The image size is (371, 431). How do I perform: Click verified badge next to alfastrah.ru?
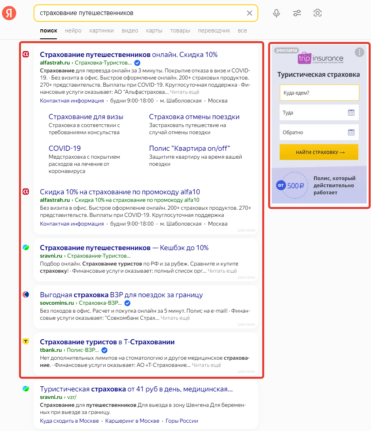pos(137,63)
